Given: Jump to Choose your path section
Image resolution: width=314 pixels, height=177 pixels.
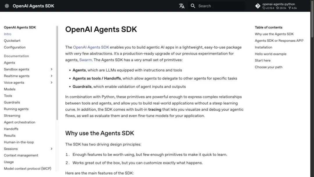Looking at the screenshot, I should [x=269, y=67].
